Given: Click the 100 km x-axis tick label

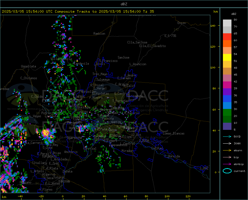Looking at the screenshot, I should pos(167,196).
